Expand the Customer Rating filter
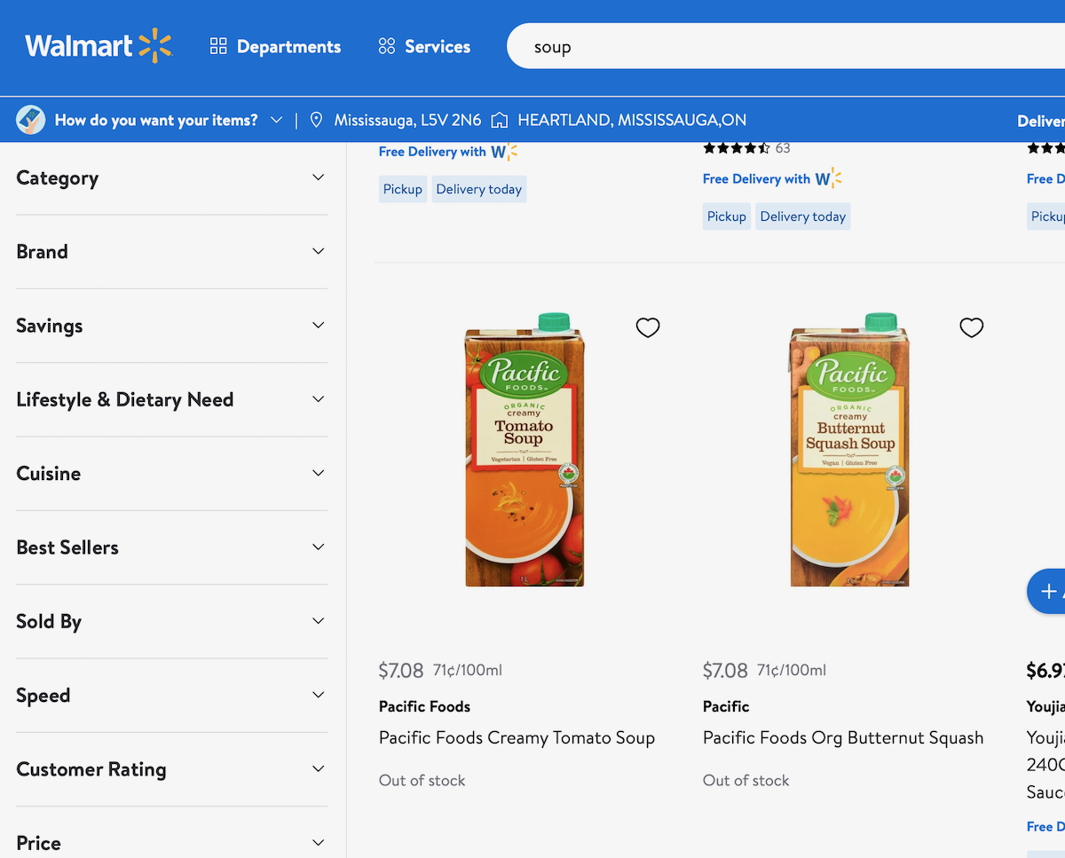1065x858 pixels. point(318,769)
